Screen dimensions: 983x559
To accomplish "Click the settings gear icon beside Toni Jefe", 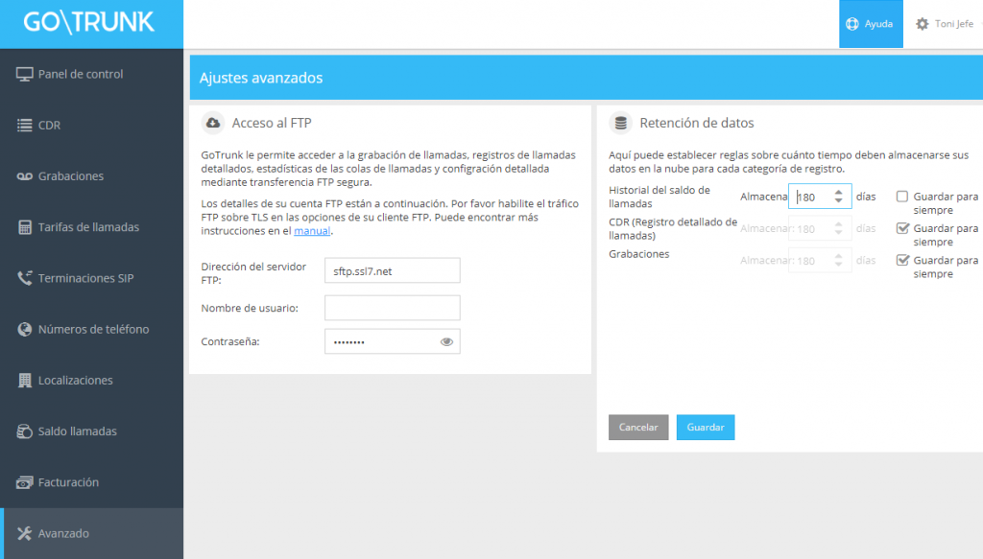I will (x=923, y=24).
